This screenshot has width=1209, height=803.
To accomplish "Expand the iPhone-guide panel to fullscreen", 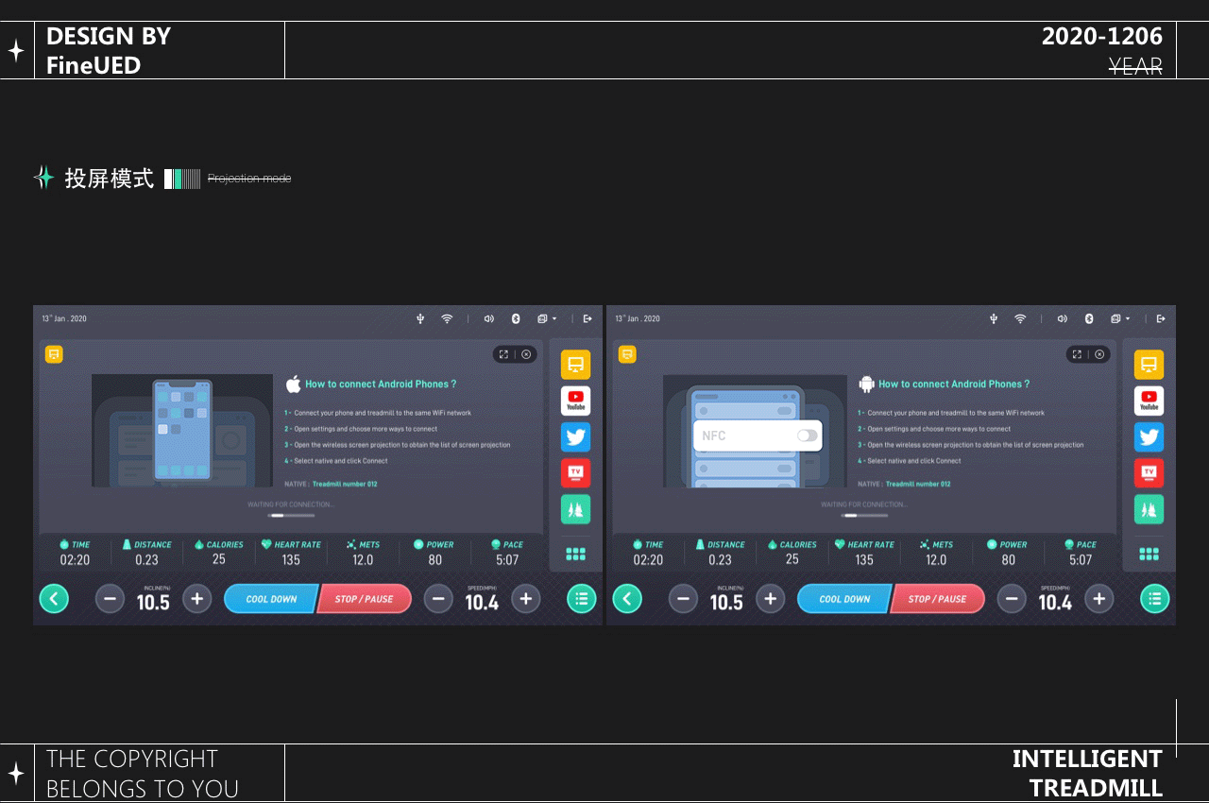I will (503, 354).
